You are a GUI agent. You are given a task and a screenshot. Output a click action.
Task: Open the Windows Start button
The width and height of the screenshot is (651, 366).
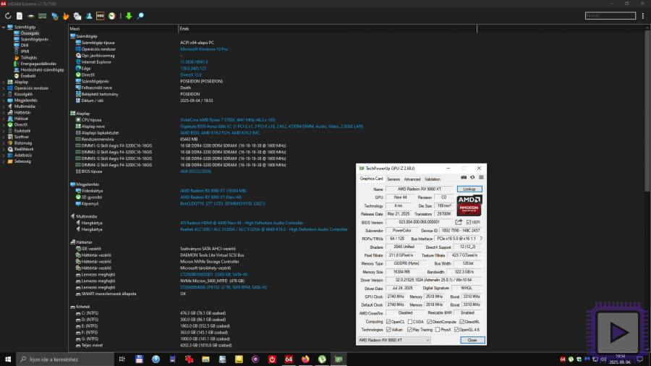tap(8, 359)
